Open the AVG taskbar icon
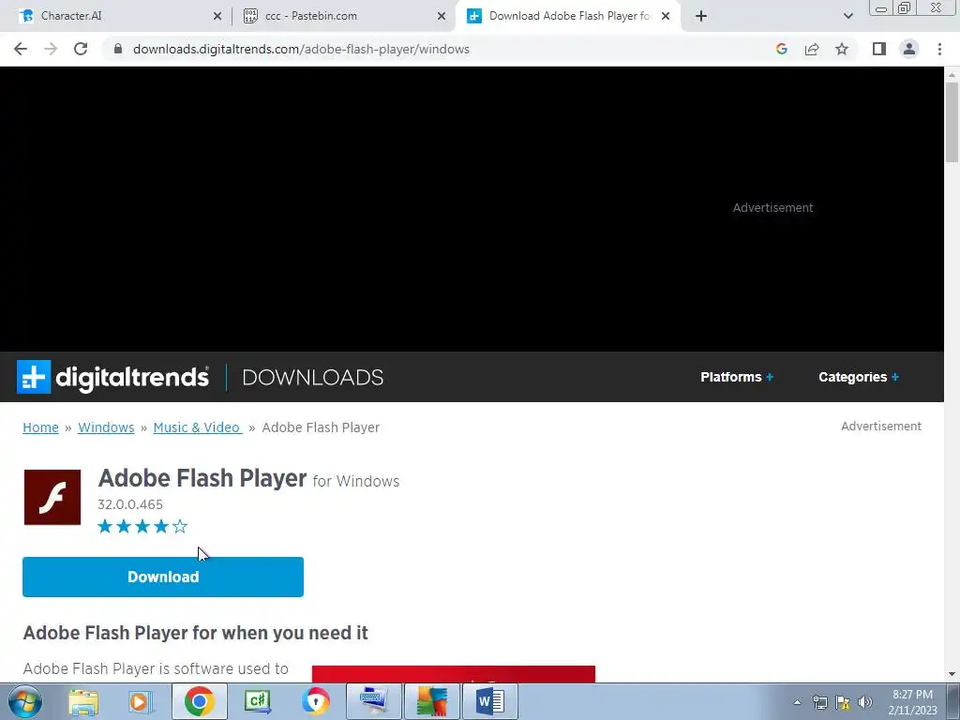The height and width of the screenshot is (720, 960). coord(432,701)
